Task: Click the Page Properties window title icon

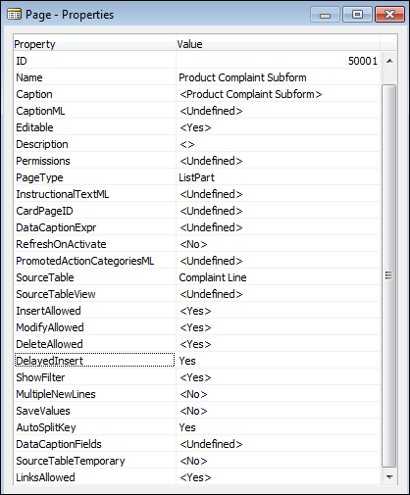Action: pyautogui.click(x=14, y=15)
